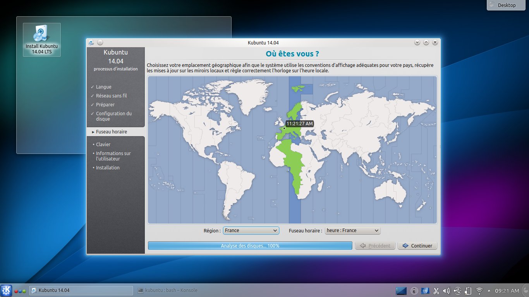Select the Langue step in the sidebar
529x297 pixels.
coord(103,87)
